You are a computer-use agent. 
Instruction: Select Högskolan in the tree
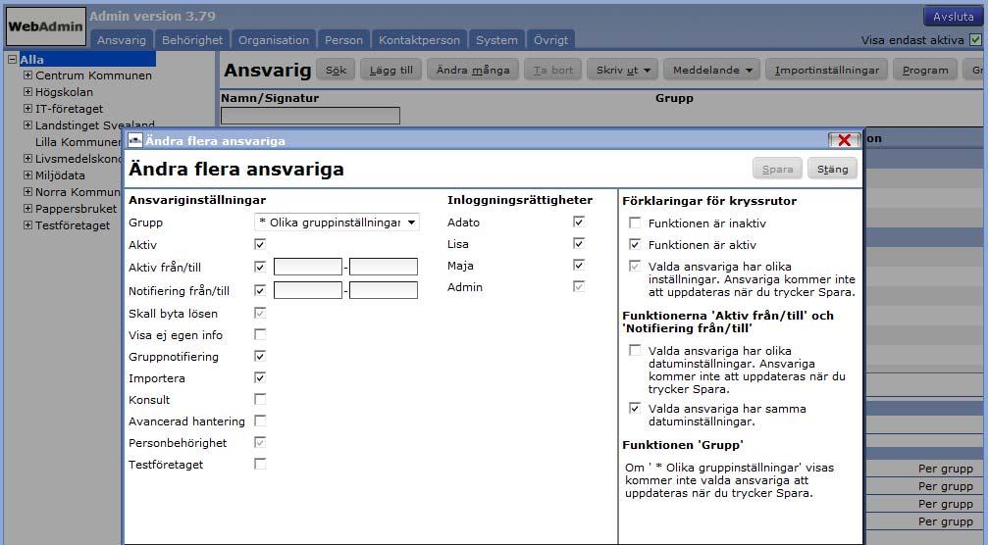64,92
